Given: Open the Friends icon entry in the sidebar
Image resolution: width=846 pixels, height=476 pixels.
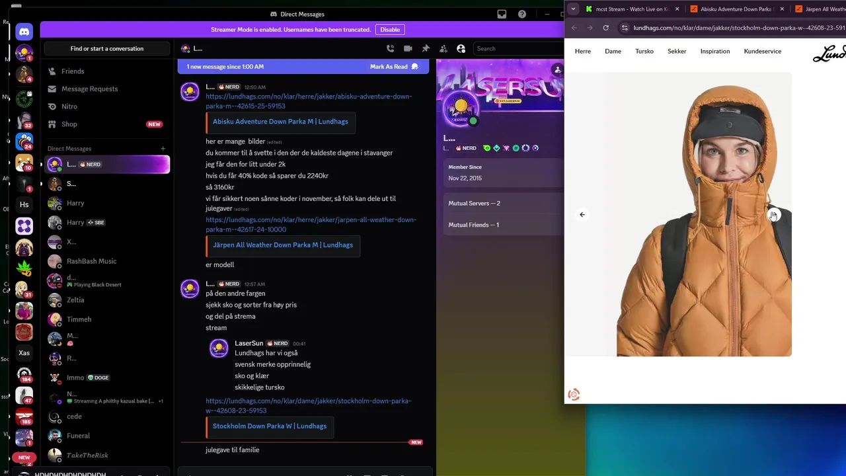Looking at the screenshot, I should pos(52,71).
